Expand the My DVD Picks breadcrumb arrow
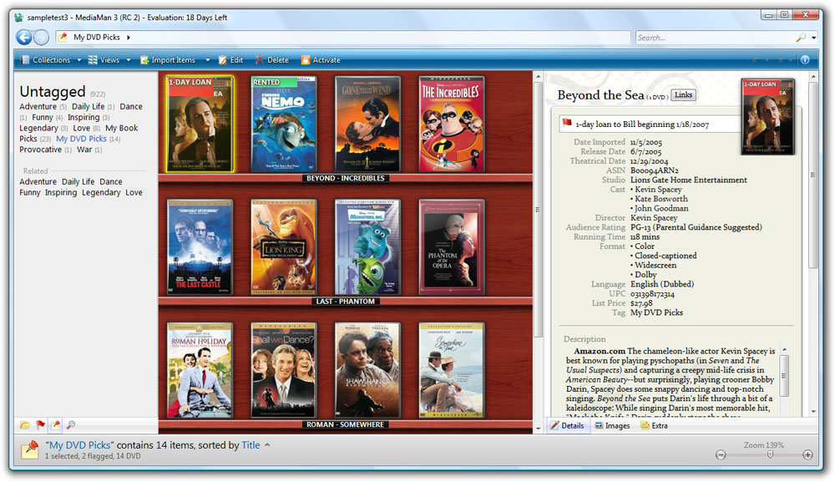This screenshot has width=835, height=482. (x=129, y=38)
